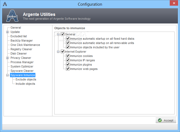
Task: Collapse the General group in Objects to immunize
Action: (x=58, y=34)
